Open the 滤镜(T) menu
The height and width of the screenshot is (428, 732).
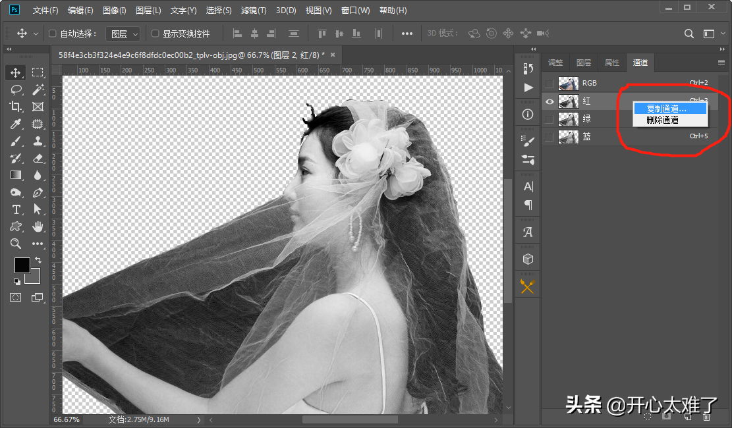[254, 11]
